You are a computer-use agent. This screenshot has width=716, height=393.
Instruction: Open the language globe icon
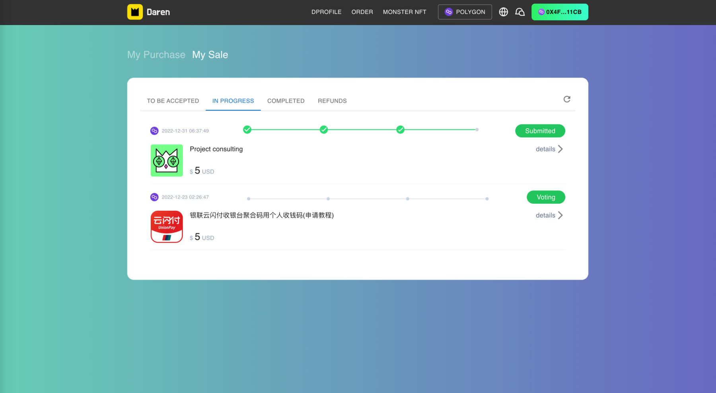pos(503,12)
